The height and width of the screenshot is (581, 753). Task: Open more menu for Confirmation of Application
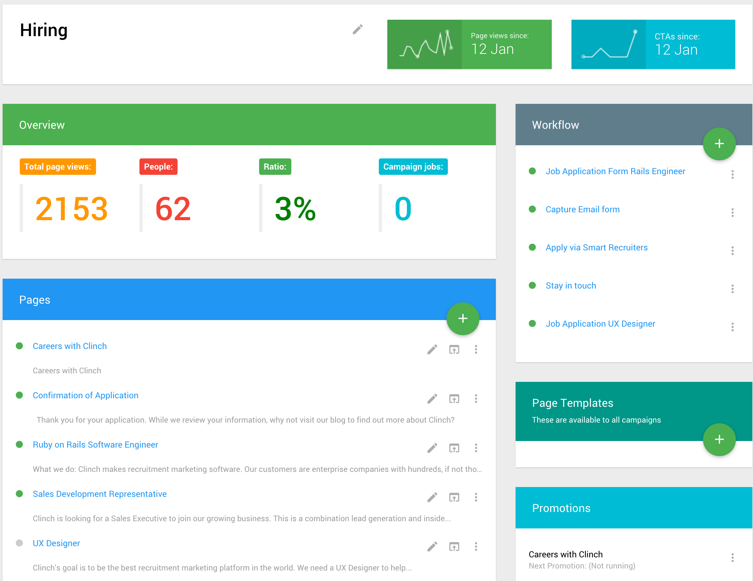[x=476, y=399]
